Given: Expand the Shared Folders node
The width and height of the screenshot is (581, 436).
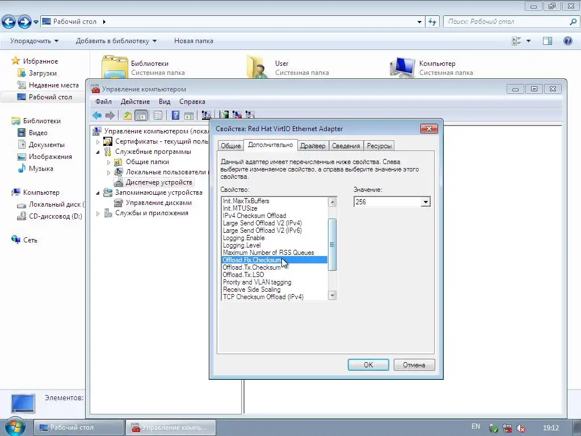Looking at the screenshot, I should tap(108, 162).
